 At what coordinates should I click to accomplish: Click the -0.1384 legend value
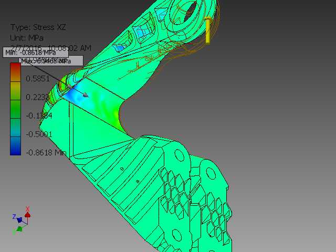(39, 115)
